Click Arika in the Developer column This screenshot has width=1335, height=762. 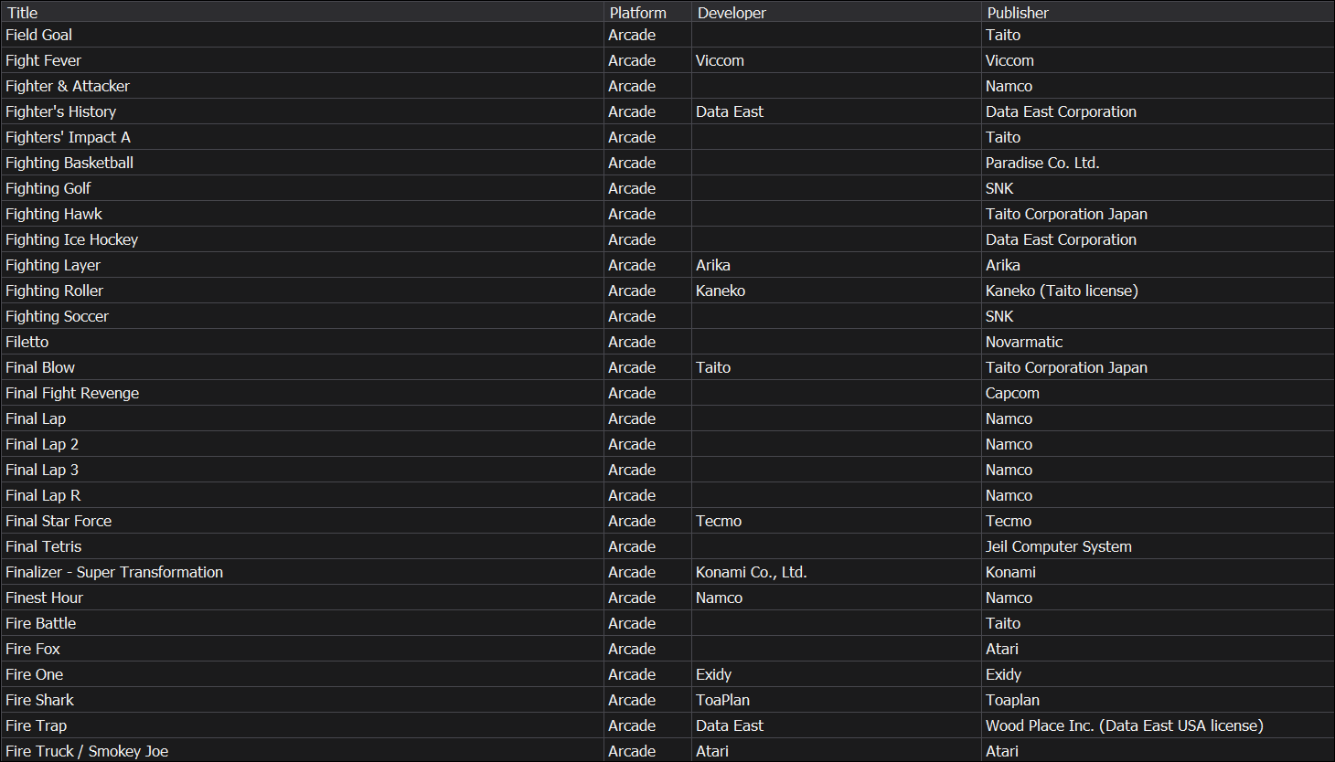[712, 265]
